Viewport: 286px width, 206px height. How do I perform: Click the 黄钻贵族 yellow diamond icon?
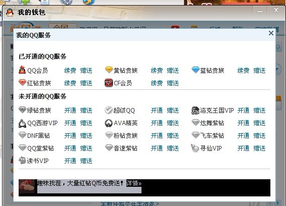pyautogui.click(x=109, y=70)
